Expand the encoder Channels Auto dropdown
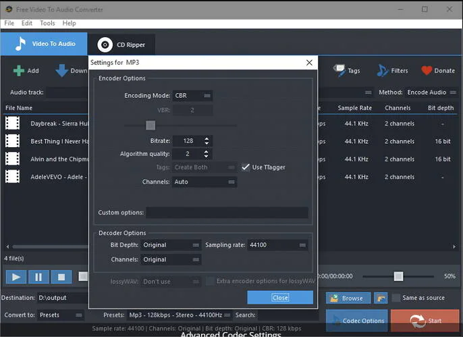The image size is (463, 337). click(x=205, y=182)
